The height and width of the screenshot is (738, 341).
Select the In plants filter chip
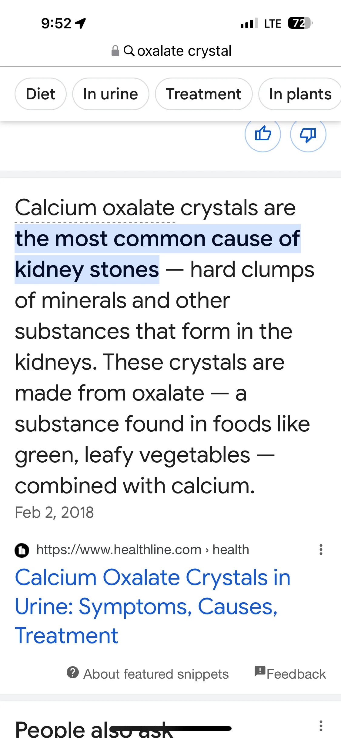(x=300, y=94)
